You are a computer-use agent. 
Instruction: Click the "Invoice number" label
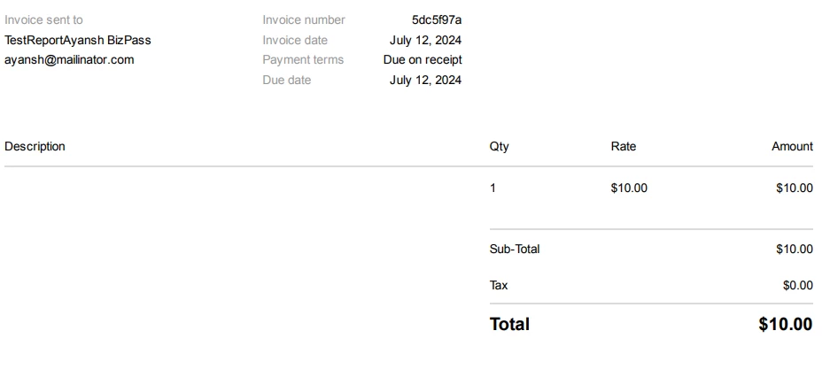[304, 19]
